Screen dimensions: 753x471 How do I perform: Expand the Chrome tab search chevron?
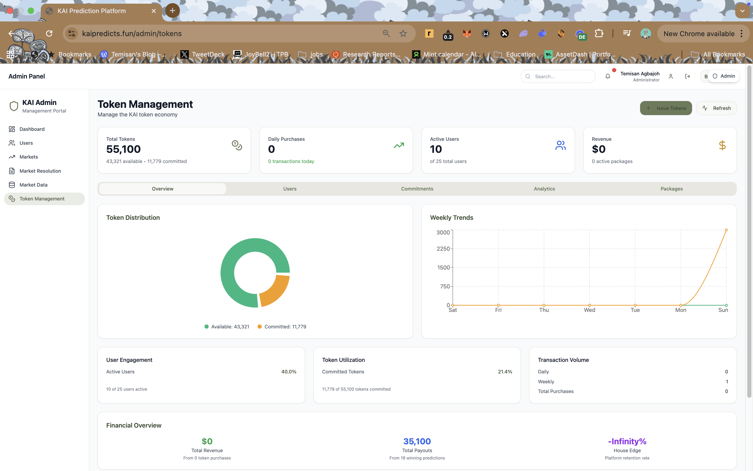pyautogui.click(x=743, y=11)
